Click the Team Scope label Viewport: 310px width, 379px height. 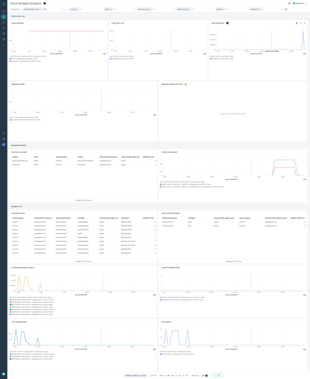[x=14, y=9]
